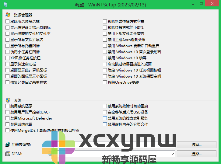
Task: Tick 桌面显示此计算机图标 checkbox
Action: [7, 70]
